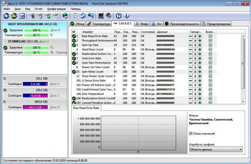The height and width of the screenshot is (164, 251).
Task: Click the D: free space usage bar
Action: click(35, 96)
